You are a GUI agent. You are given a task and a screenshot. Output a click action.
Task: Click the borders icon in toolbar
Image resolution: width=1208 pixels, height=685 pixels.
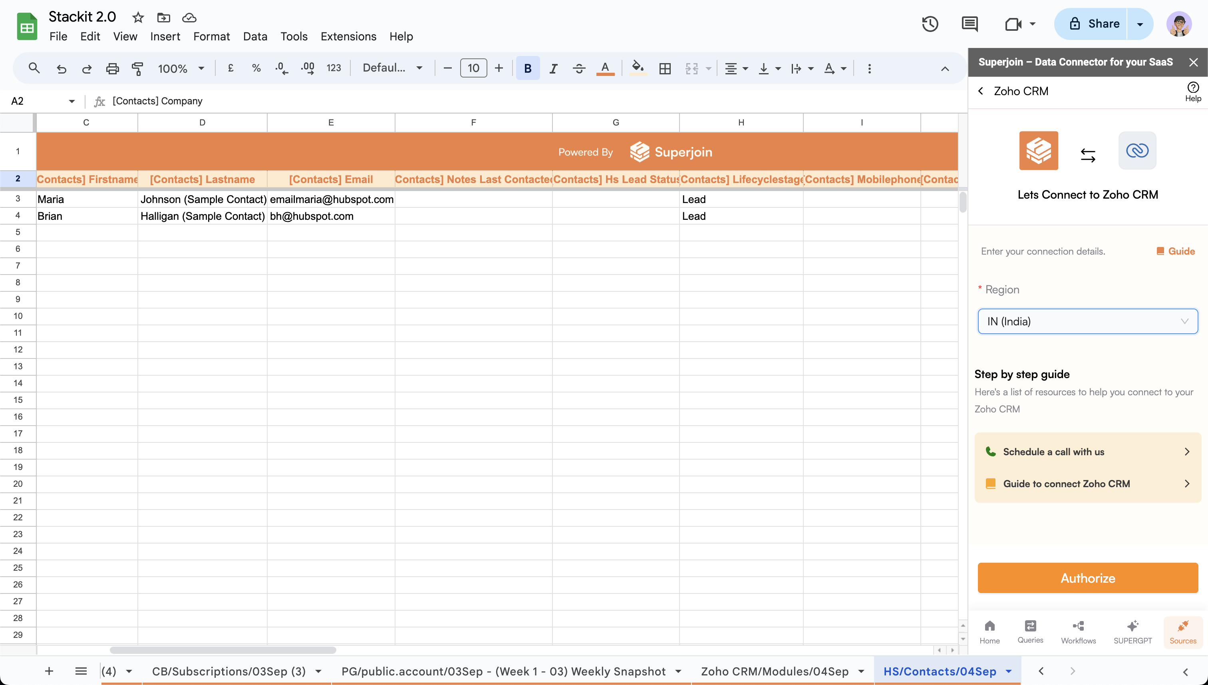tap(665, 69)
